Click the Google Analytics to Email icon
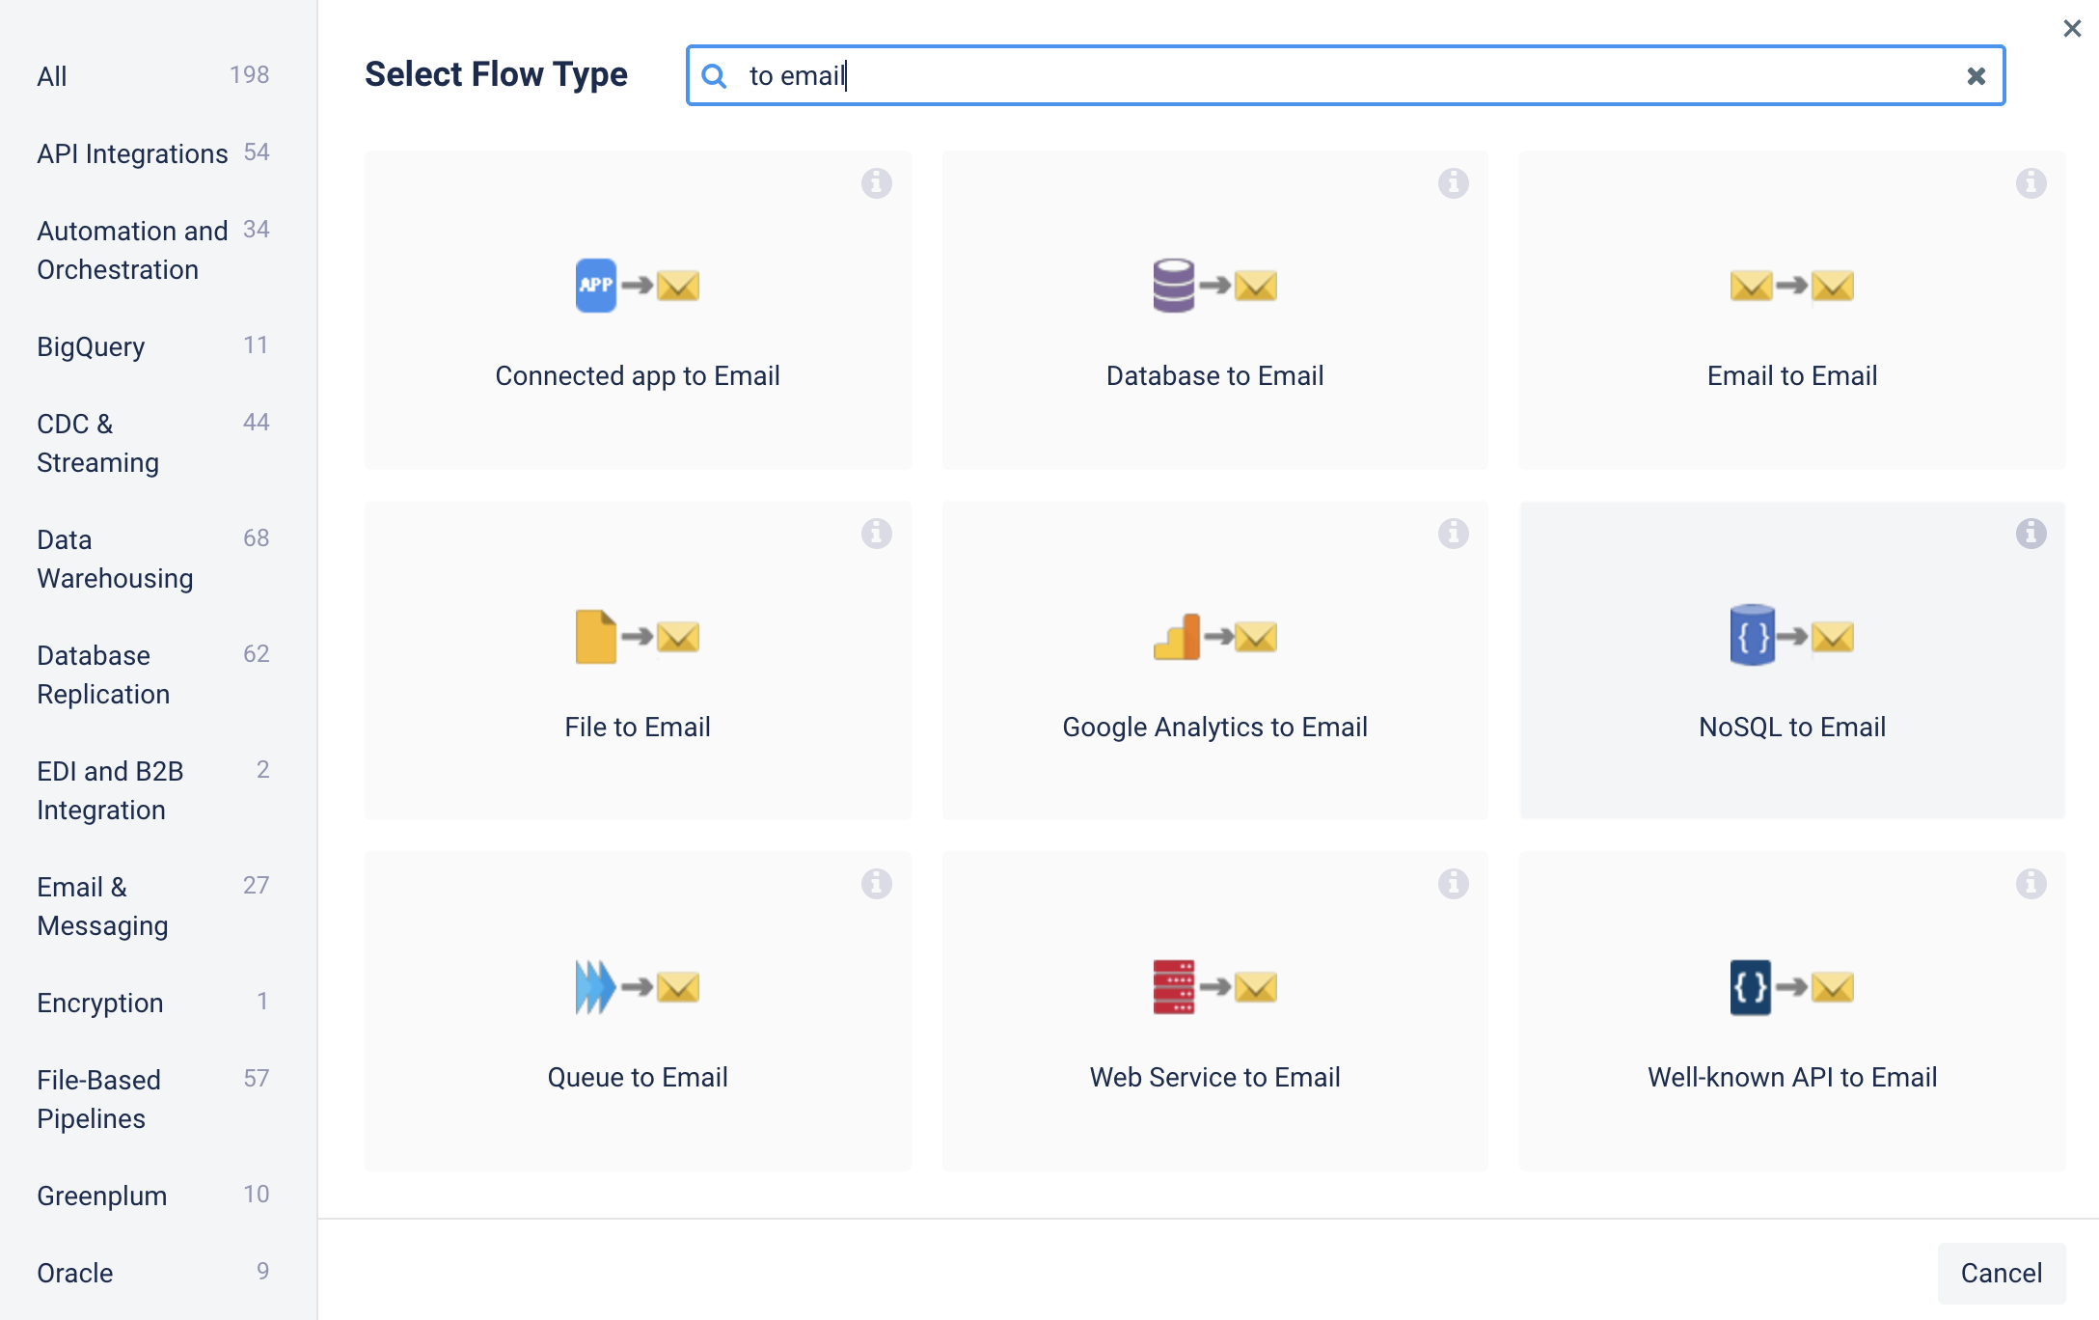This screenshot has height=1320, width=2099. coord(1214,637)
